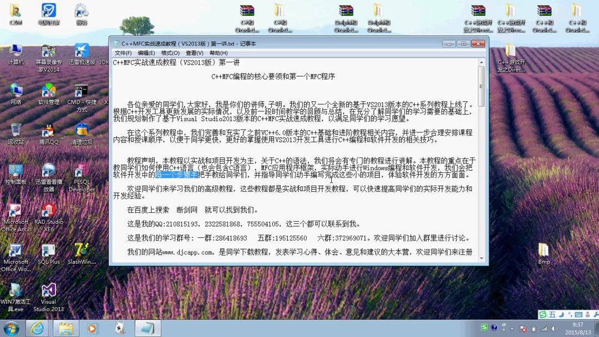Open the Bmp folder on the right

coord(544,249)
